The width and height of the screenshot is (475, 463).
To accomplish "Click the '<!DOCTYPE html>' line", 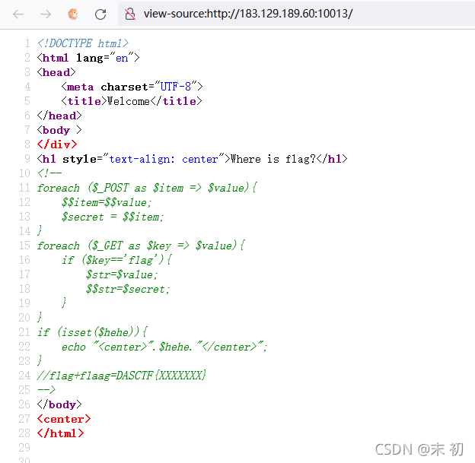I will point(83,43).
